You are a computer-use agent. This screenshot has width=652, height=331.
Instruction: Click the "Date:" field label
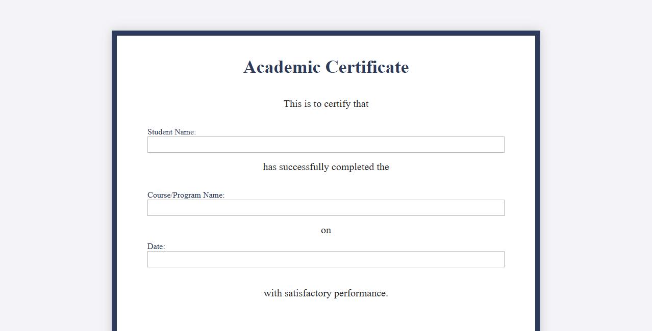click(x=156, y=246)
